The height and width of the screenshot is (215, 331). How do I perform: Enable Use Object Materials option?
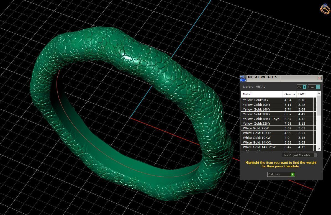pyautogui.click(x=300, y=155)
